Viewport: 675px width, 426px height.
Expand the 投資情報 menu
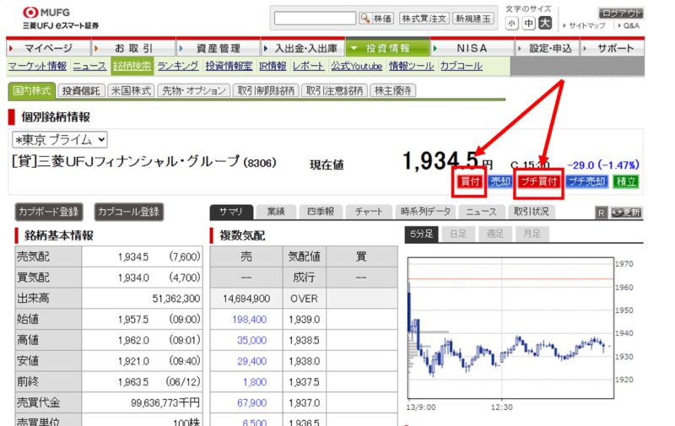[x=387, y=48]
